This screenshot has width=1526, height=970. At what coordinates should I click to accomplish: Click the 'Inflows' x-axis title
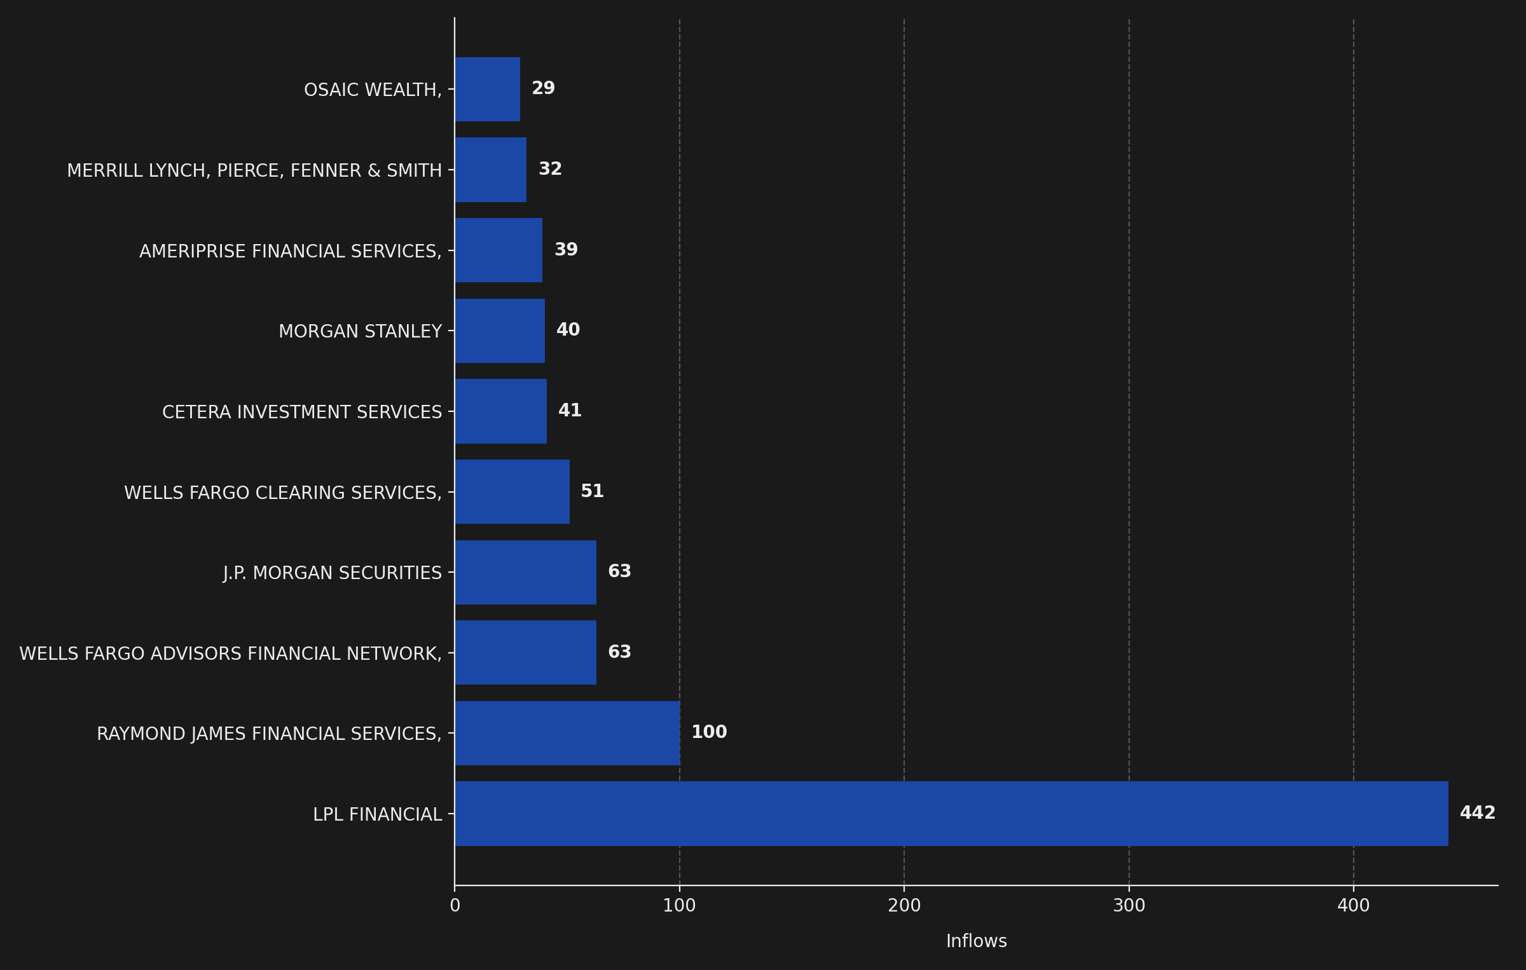(977, 941)
